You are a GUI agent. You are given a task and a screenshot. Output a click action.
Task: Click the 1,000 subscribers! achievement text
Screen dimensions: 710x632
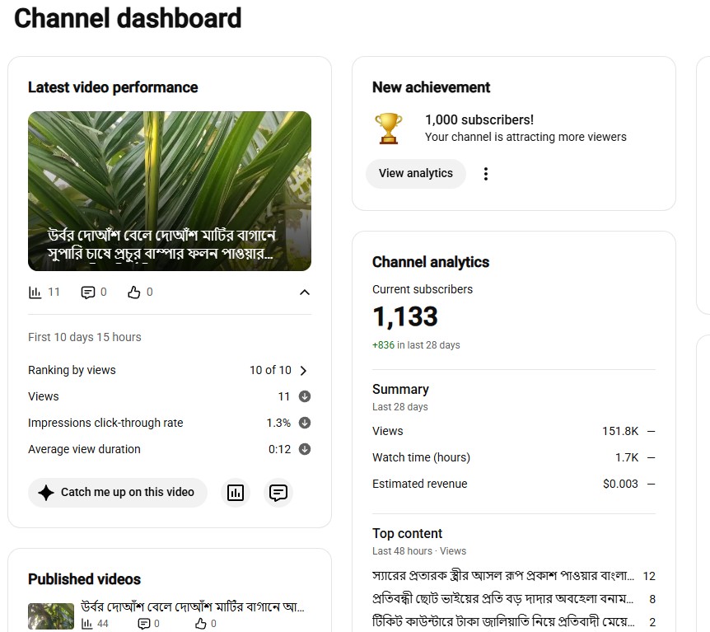(x=479, y=120)
